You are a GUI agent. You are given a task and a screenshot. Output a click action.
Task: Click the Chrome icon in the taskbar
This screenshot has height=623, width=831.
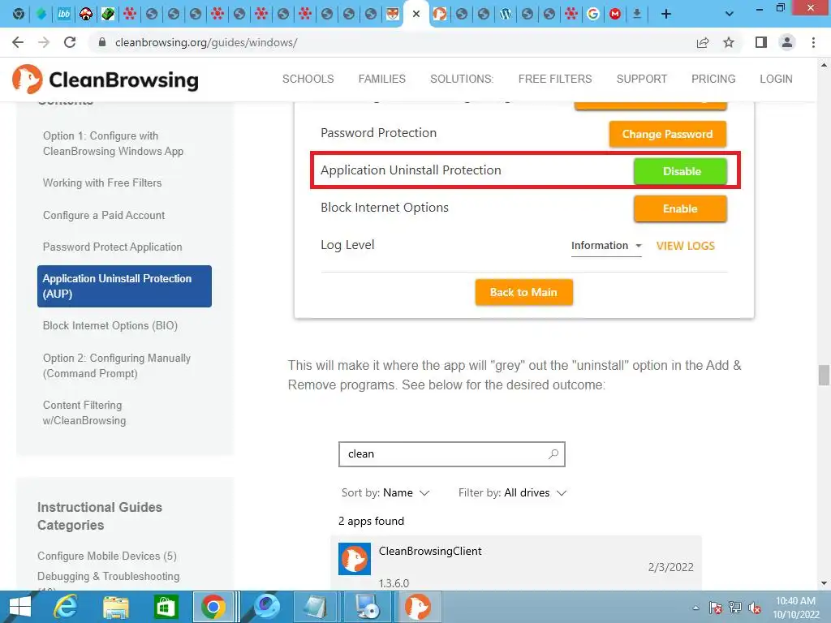pyautogui.click(x=213, y=607)
